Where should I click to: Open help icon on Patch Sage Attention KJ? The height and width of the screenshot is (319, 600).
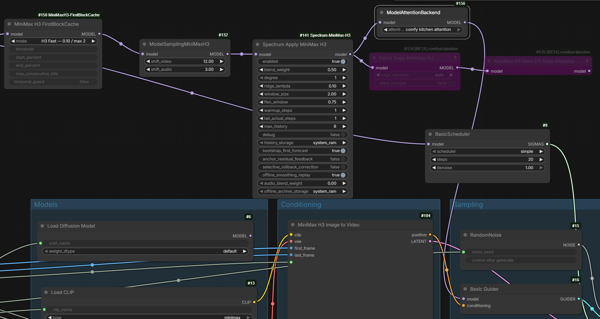(455, 58)
